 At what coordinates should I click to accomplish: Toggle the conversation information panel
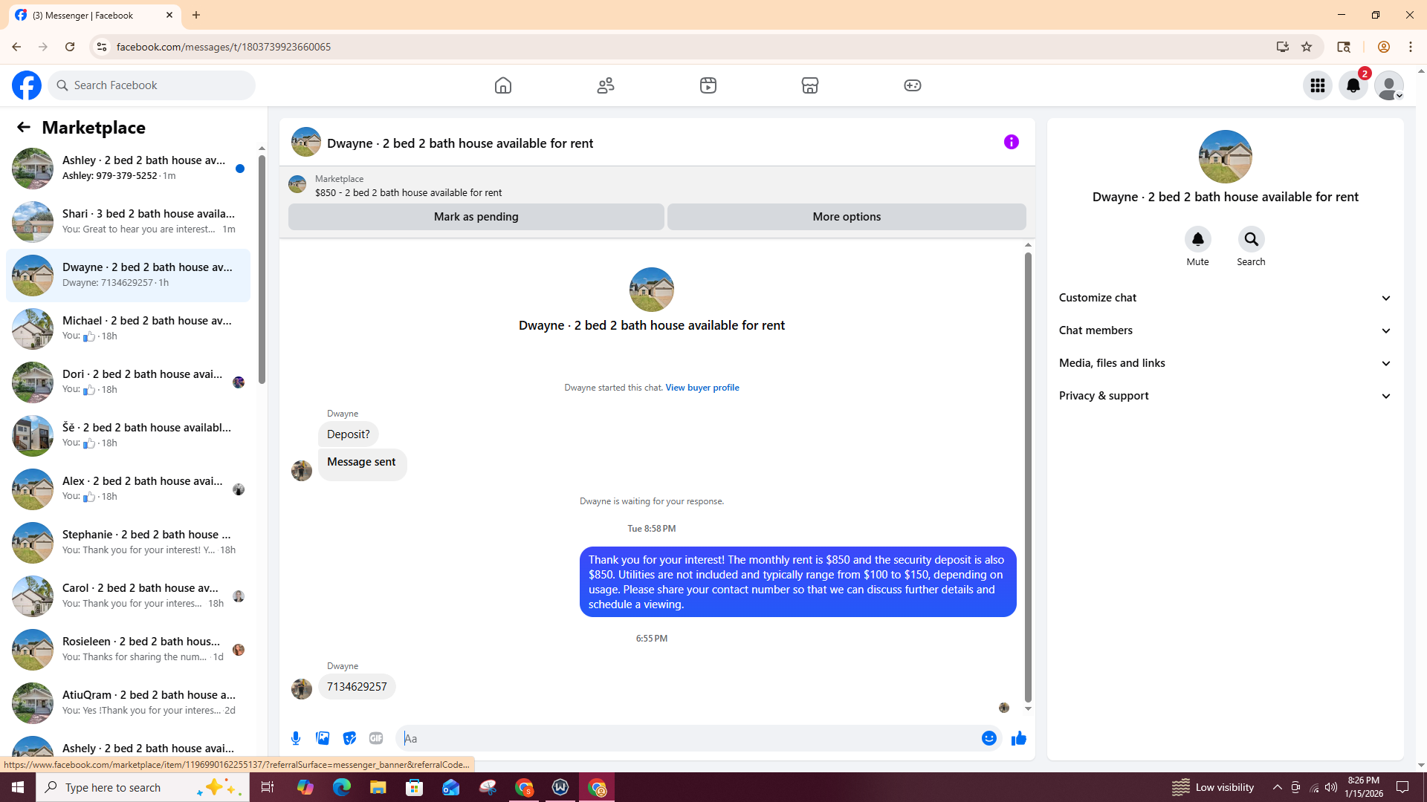[1011, 142]
